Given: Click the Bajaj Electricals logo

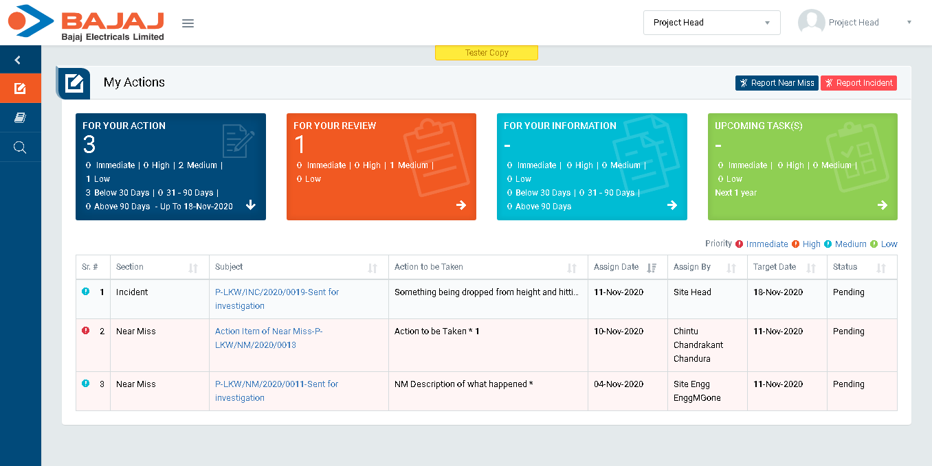Looking at the screenshot, I should click(87, 23).
